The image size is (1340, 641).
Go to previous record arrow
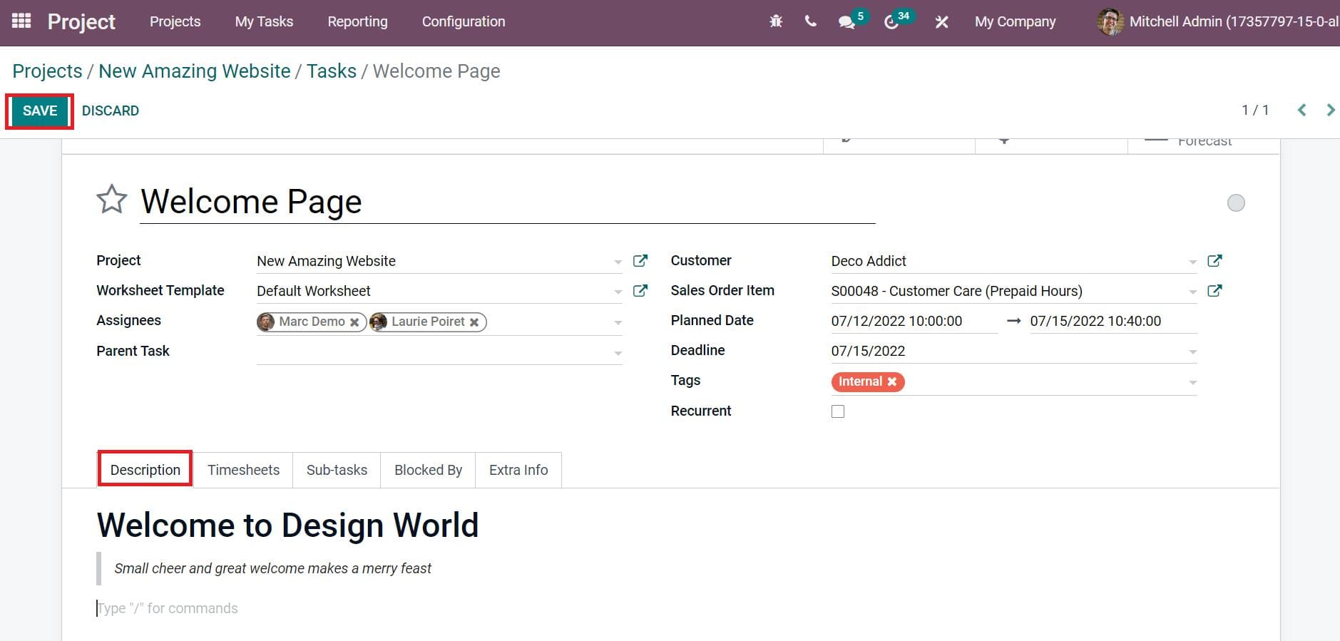(x=1301, y=110)
